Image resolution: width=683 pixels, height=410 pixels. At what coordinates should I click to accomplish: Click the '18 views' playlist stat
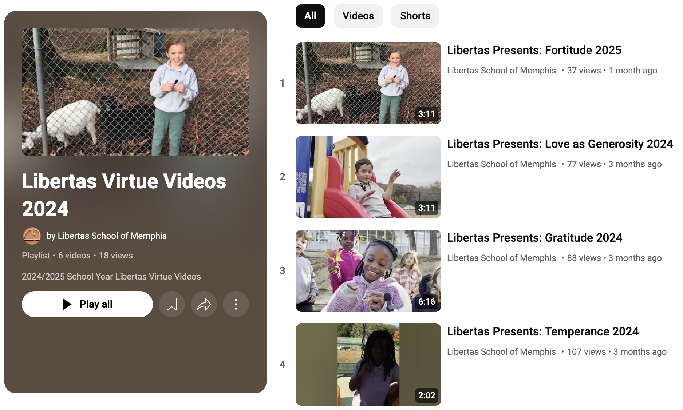[x=116, y=256]
